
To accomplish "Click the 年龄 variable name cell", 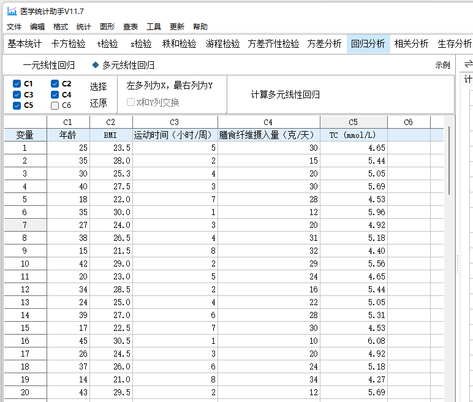I will (68, 135).
